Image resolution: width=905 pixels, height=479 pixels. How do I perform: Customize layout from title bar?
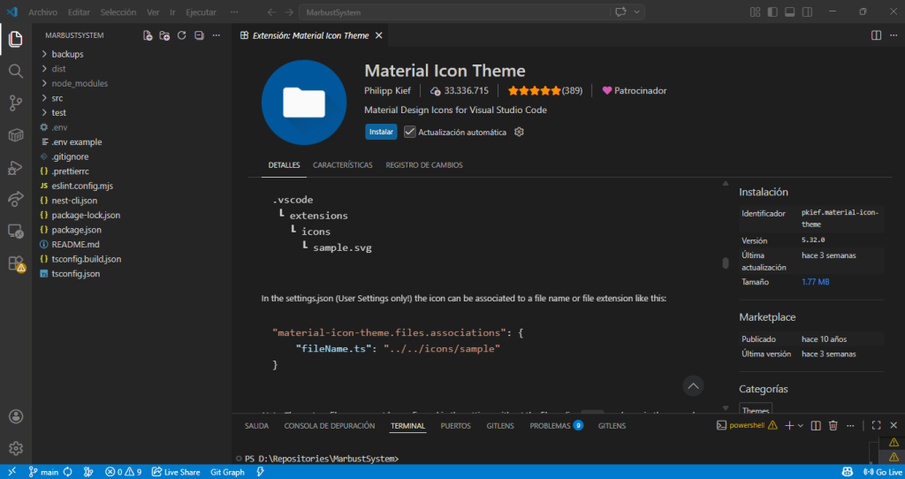(x=755, y=12)
